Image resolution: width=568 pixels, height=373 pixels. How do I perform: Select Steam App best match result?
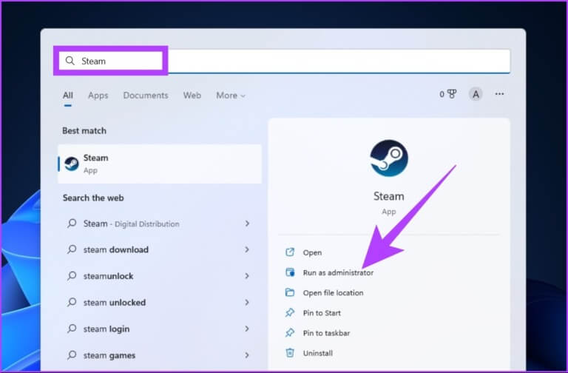click(160, 164)
